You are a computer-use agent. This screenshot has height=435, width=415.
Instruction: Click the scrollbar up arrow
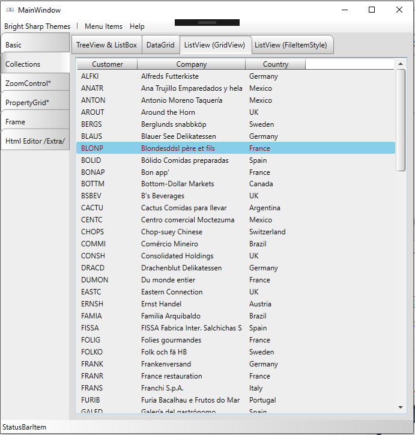pos(401,64)
